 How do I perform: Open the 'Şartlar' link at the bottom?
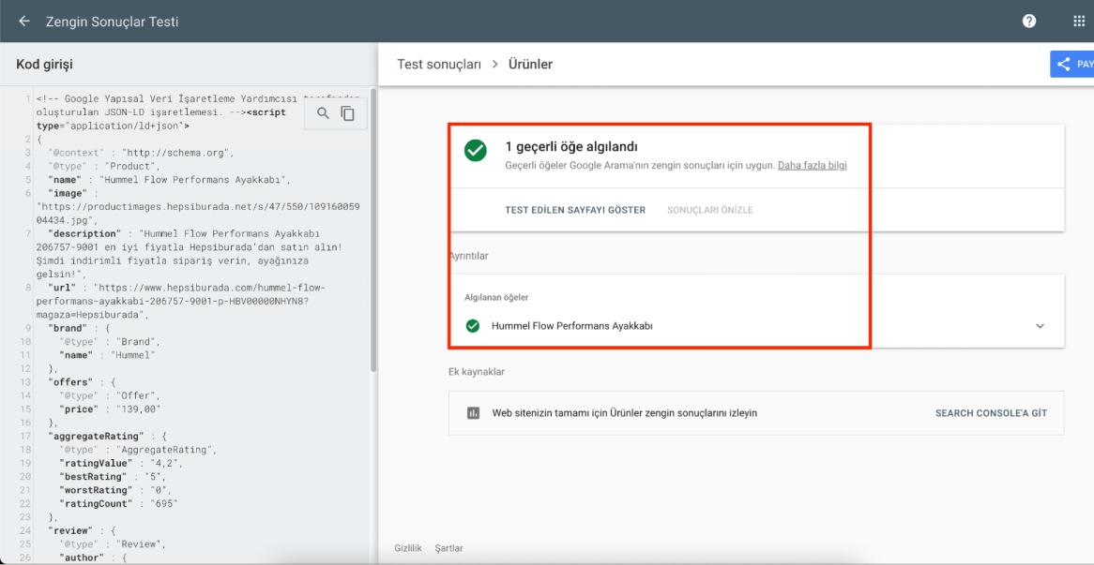448,548
